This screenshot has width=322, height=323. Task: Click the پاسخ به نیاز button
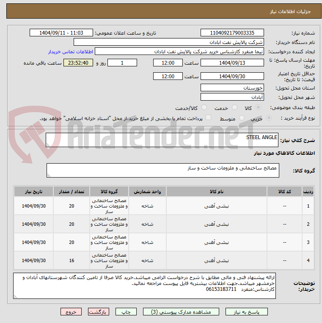pyautogui.click(x=247, y=312)
